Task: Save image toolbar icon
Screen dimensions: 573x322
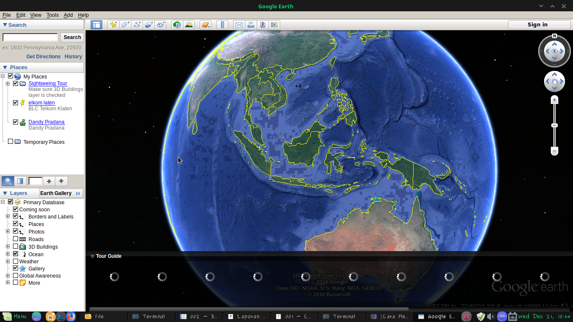Action: tap(263, 25)
